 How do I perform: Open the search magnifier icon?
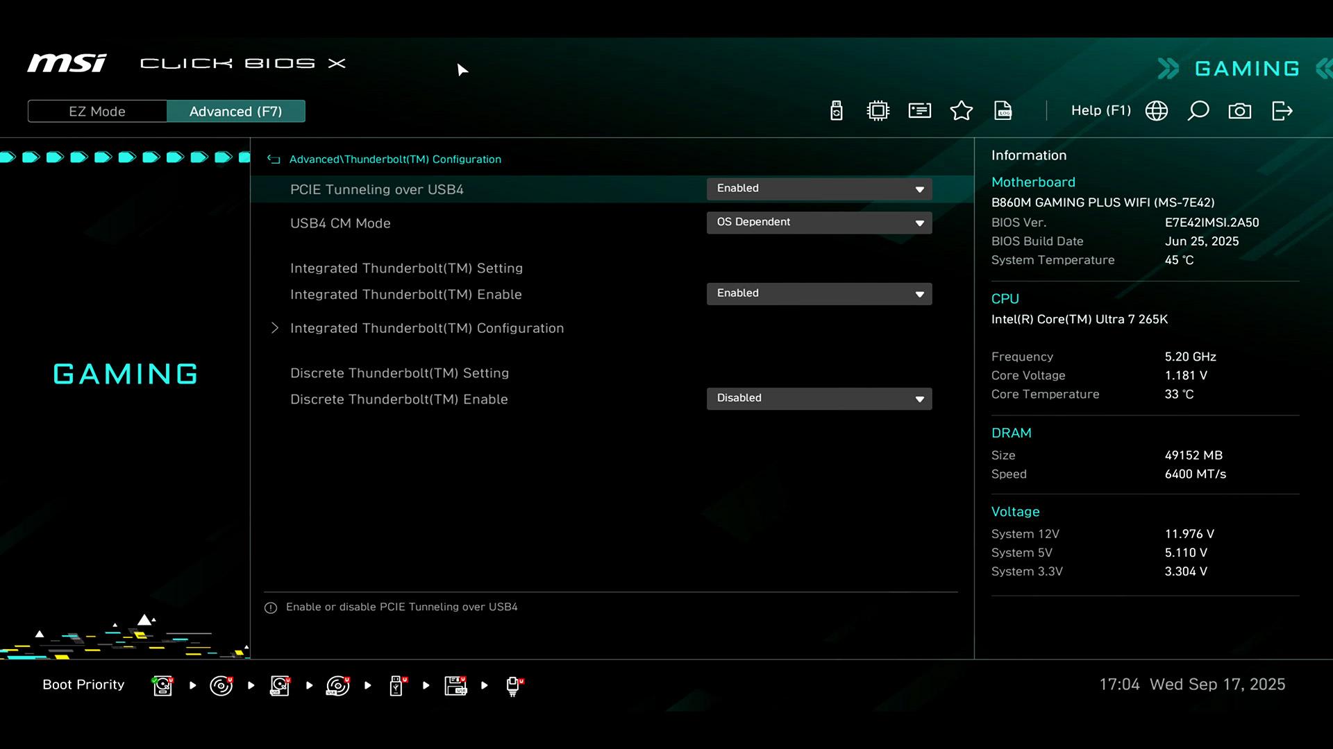[x=1198, y=111]
